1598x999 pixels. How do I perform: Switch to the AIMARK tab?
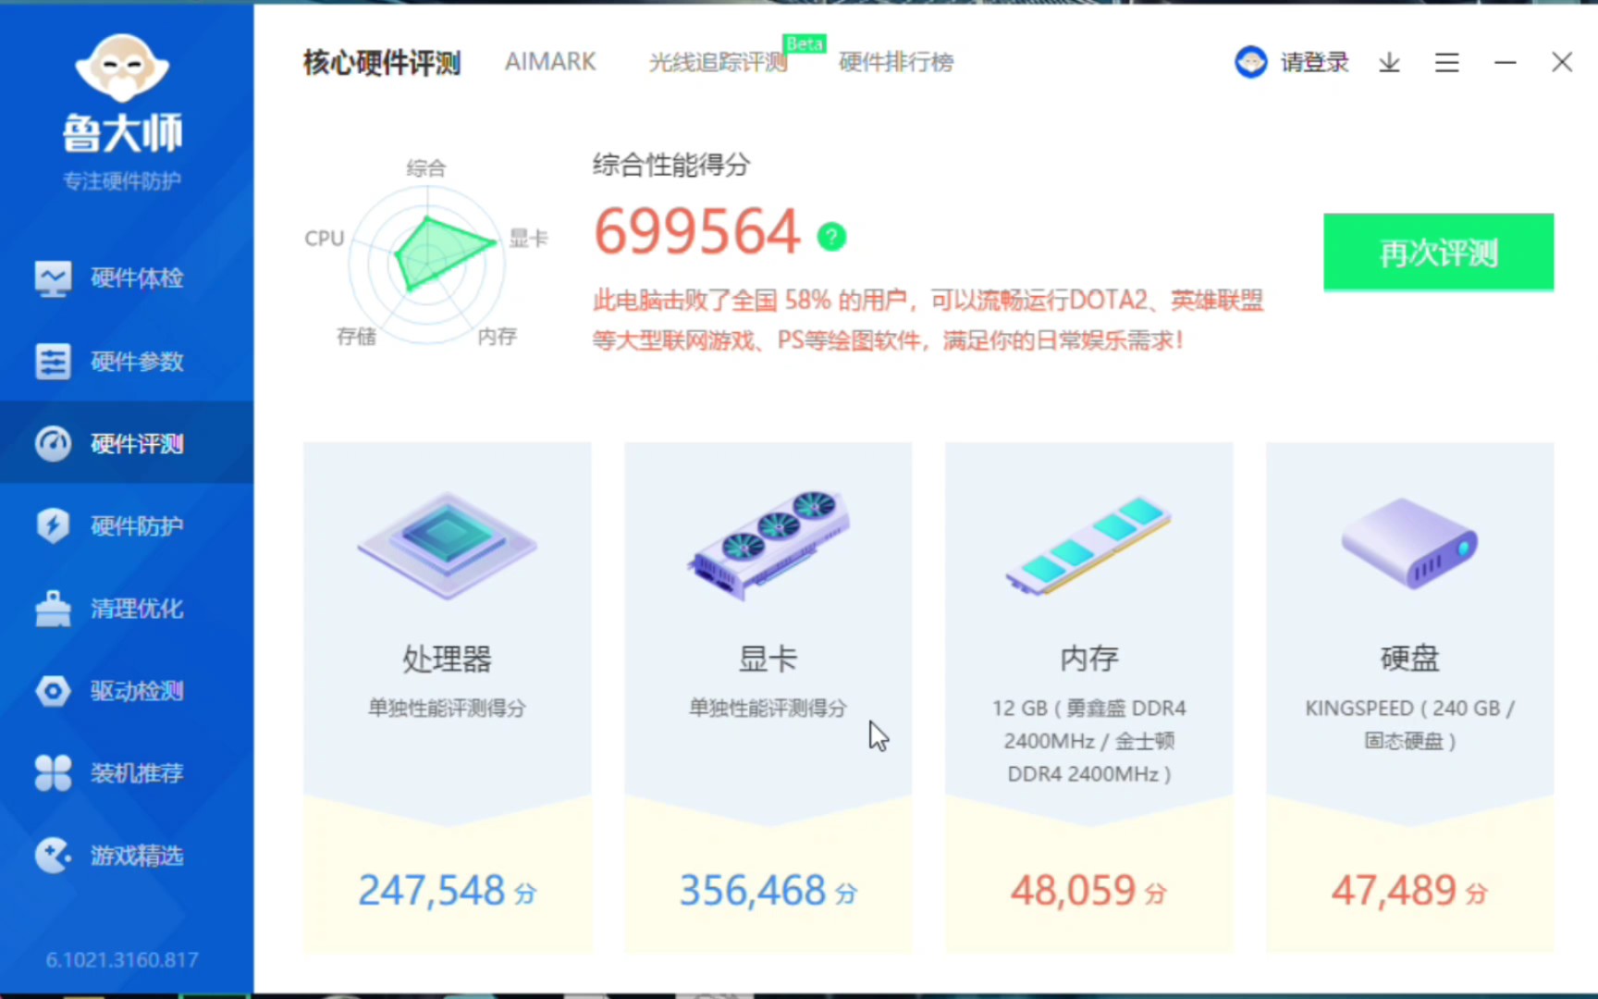coord(550,62)
